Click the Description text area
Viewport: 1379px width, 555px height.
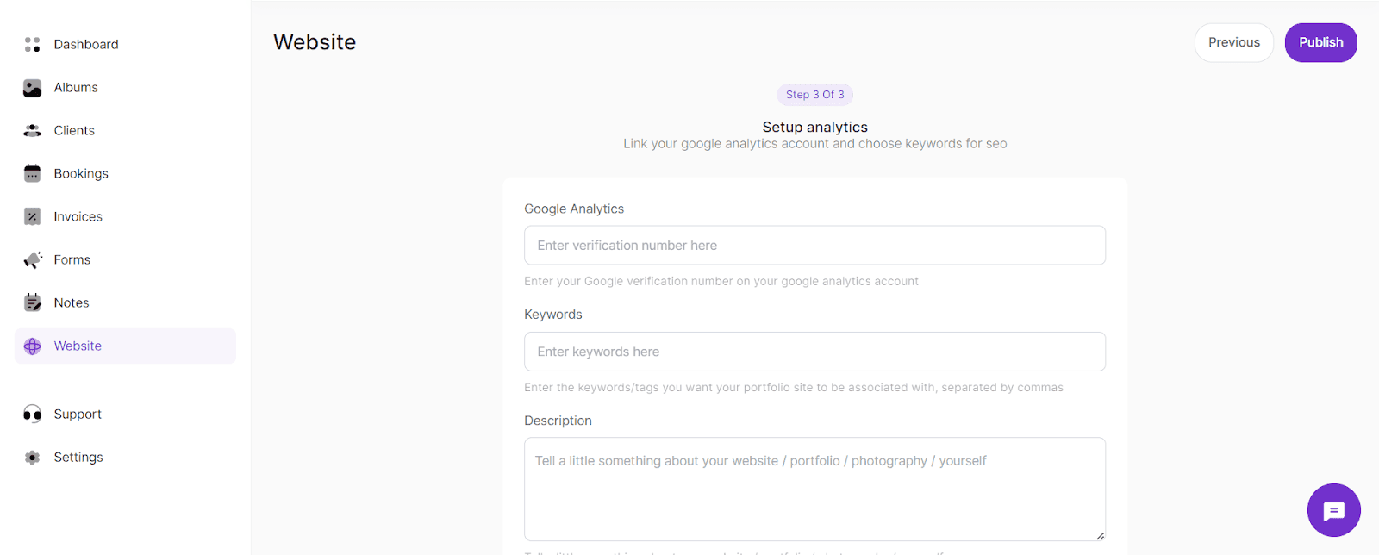tap(814, 490)
